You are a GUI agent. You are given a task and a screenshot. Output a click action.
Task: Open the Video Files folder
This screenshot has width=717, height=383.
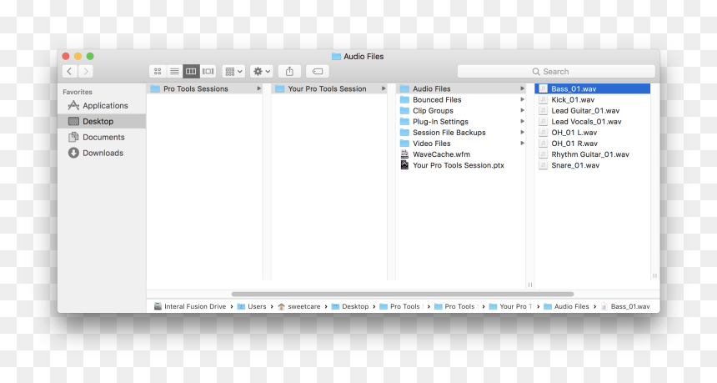[460, 144]
